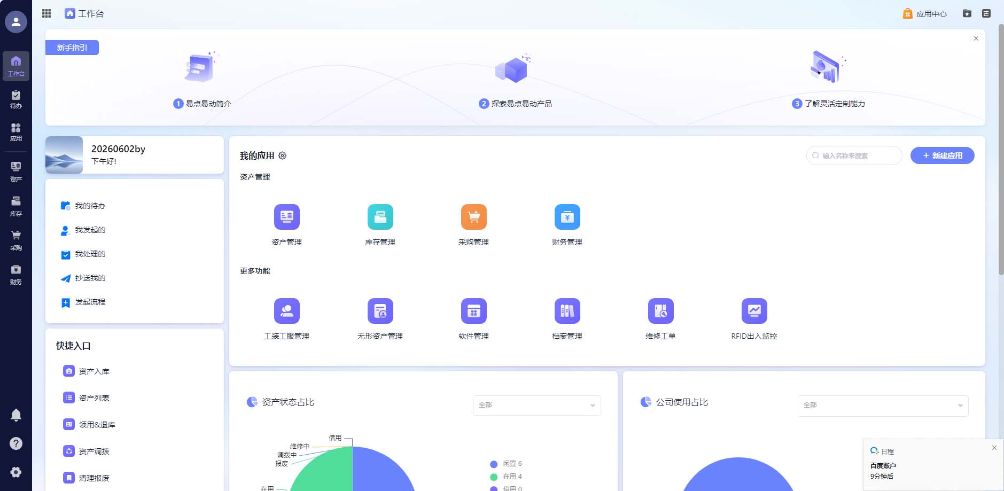The width and height of the screenshot is (1004, 491).
Task: Open the 采购管理 app icon
Action: (474, 217)
